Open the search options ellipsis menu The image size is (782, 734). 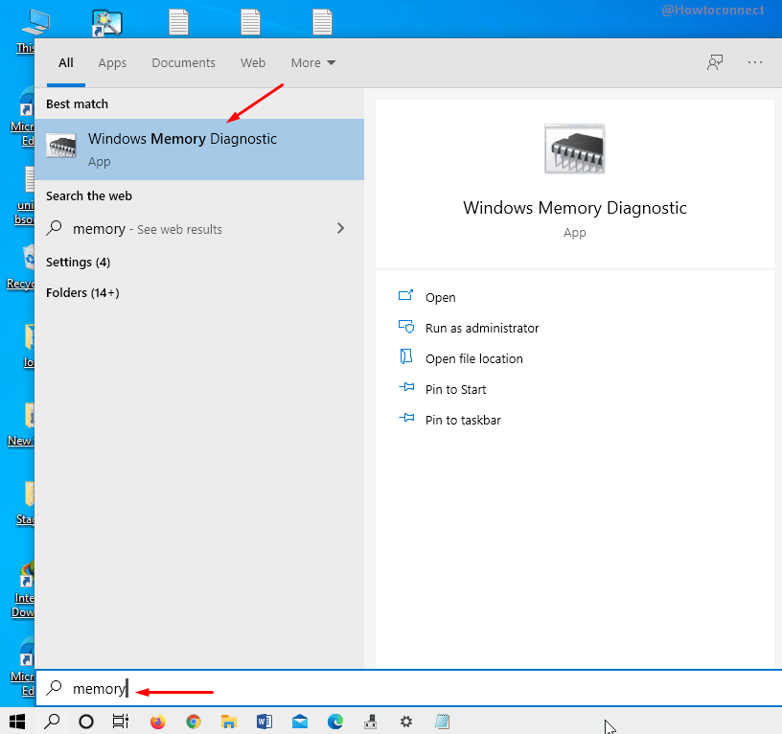[755, 62]
